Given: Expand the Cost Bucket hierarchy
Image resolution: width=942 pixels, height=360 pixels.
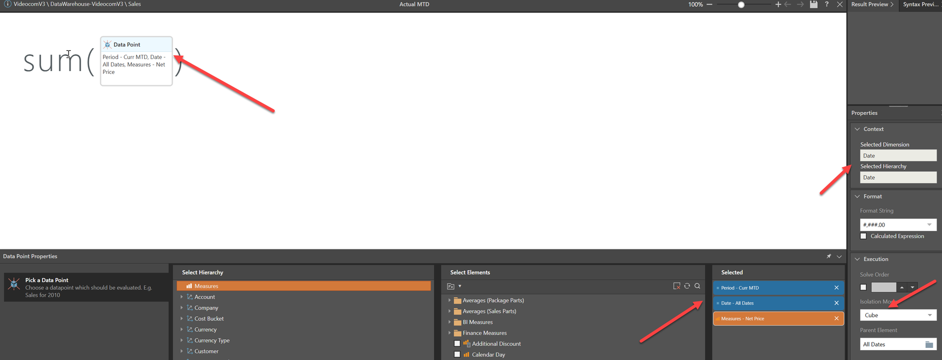Looking at the screenshot, I should pyautogui.click(x=182, y=318).
